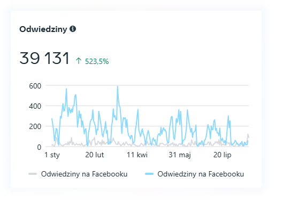
Task: Click the 31 maj x-axis label
Action: pyautogui.click(x=180, y=155)
